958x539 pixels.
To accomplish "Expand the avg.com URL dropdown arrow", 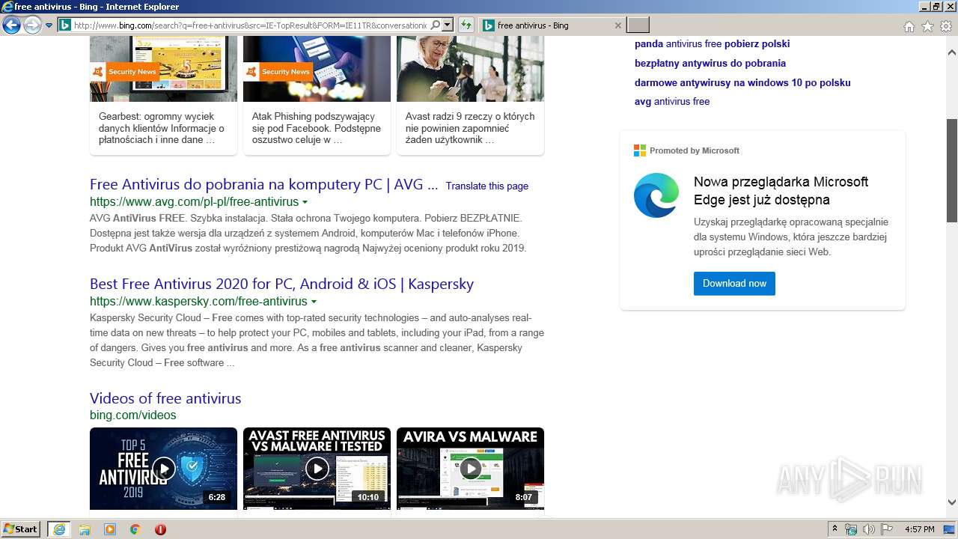I will [x=305, y=202].
